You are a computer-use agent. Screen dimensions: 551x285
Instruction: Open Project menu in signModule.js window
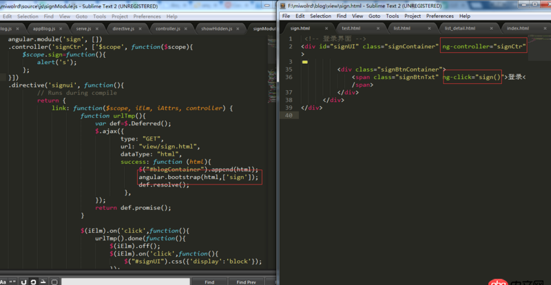120,17
